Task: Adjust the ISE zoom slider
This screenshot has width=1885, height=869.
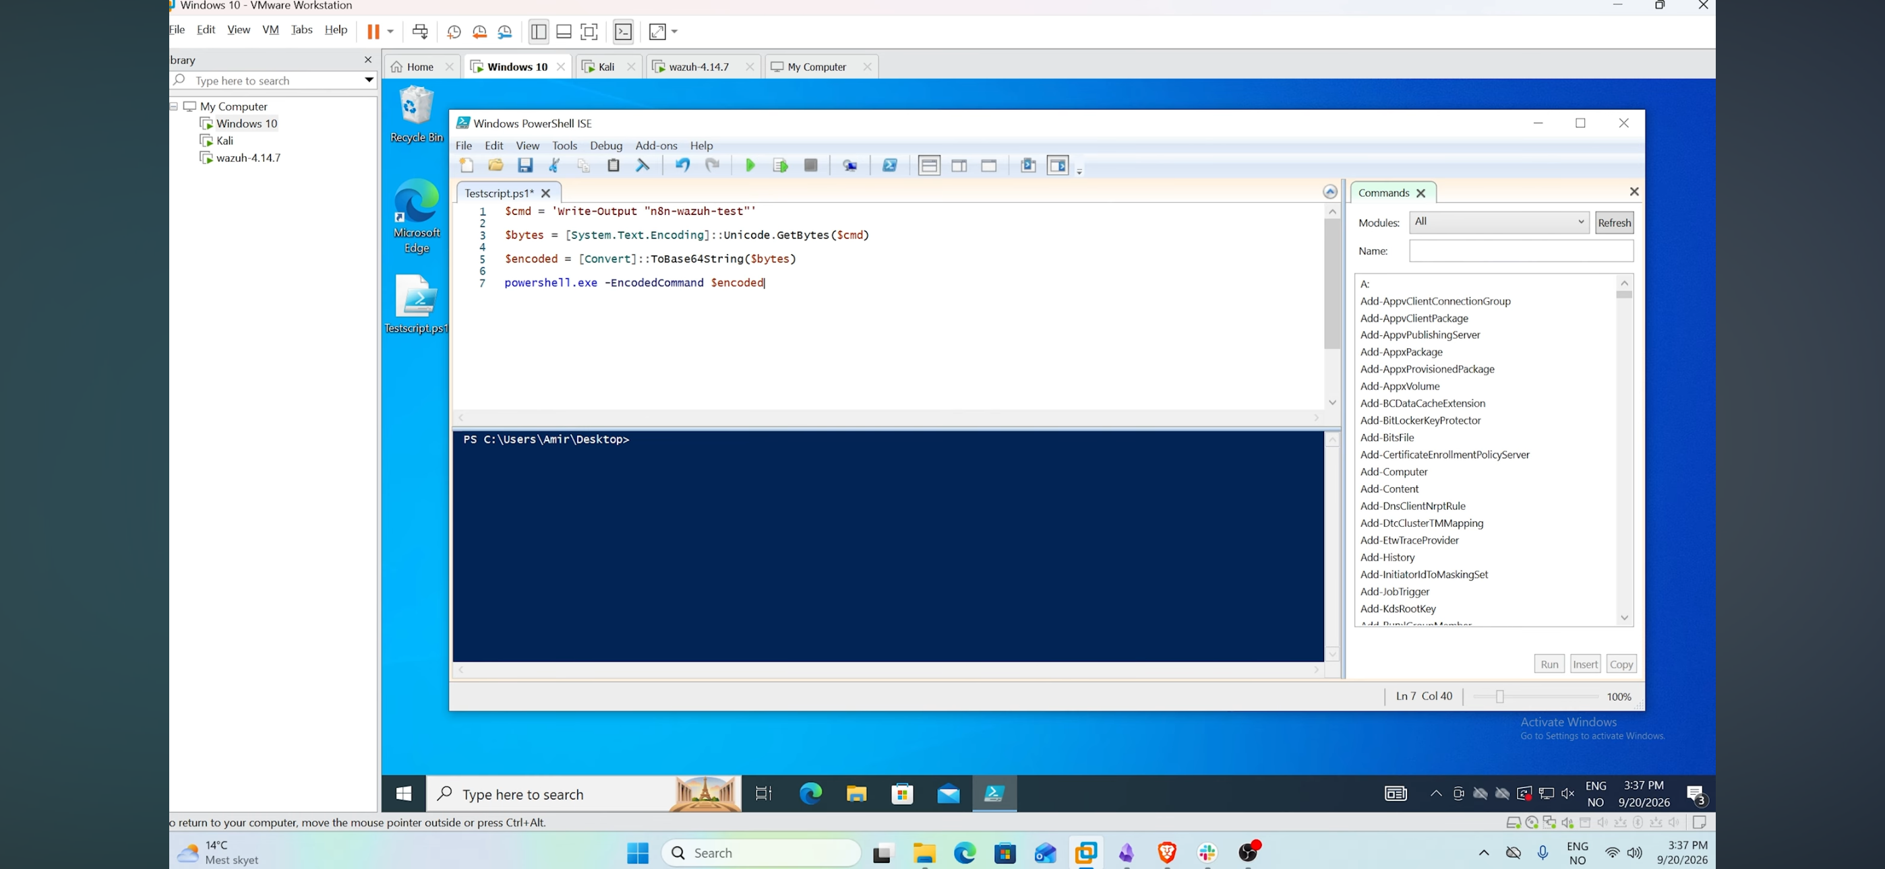Action: (1499, 697)
